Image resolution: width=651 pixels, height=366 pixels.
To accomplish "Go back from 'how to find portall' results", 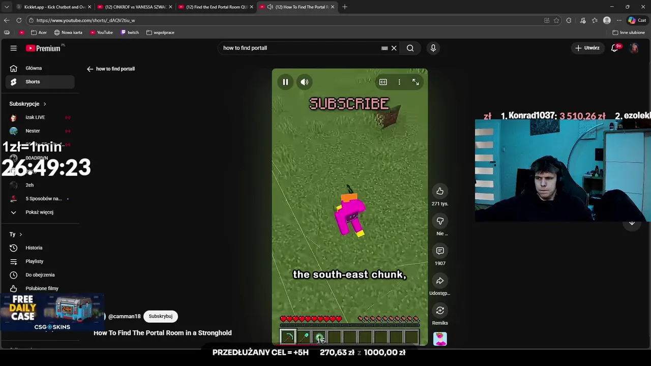I will tap(90, 69).
